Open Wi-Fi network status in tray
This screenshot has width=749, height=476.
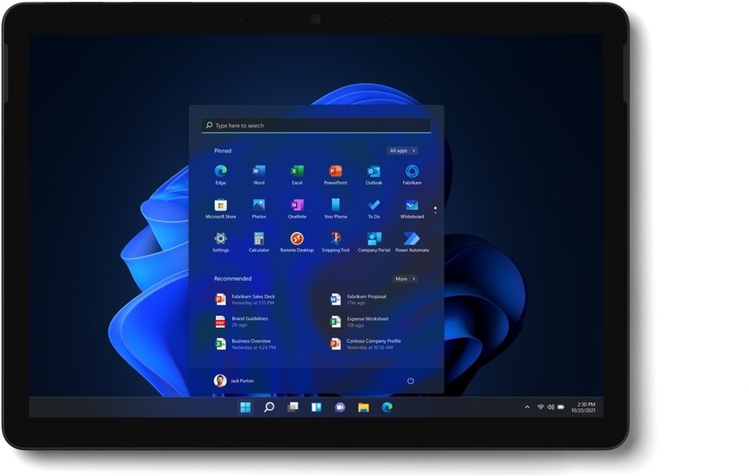[541, 408]
